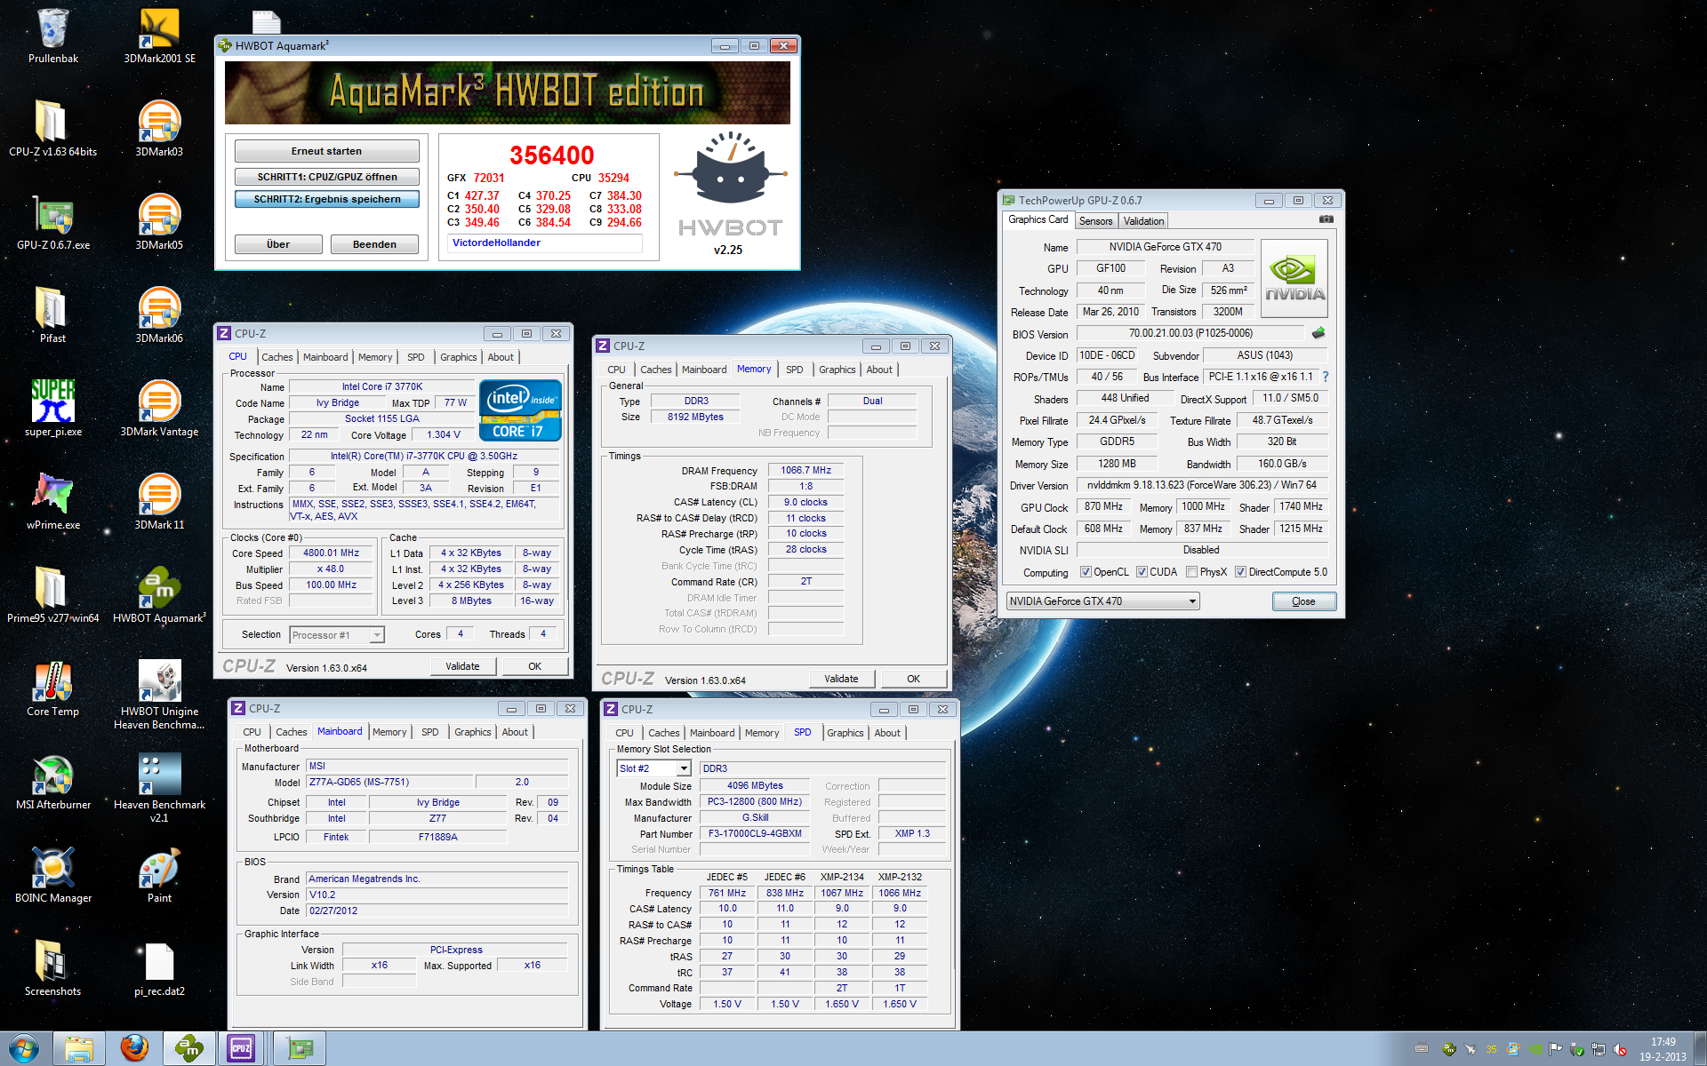
Task: Launch the 3DMark 11 desktop shortcut
Action: pyautogui.click(x=159, y=502)
